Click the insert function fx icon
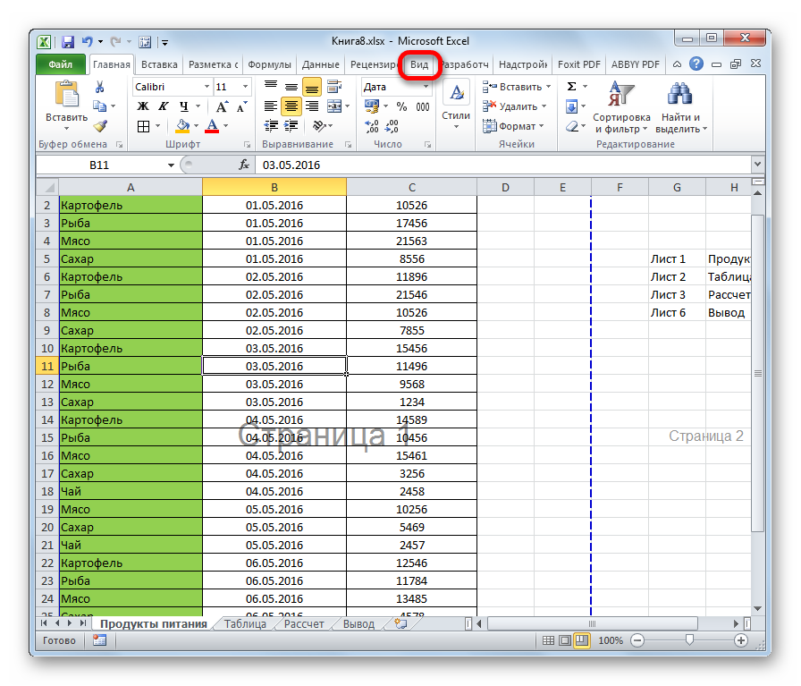 tap(244, 165)
